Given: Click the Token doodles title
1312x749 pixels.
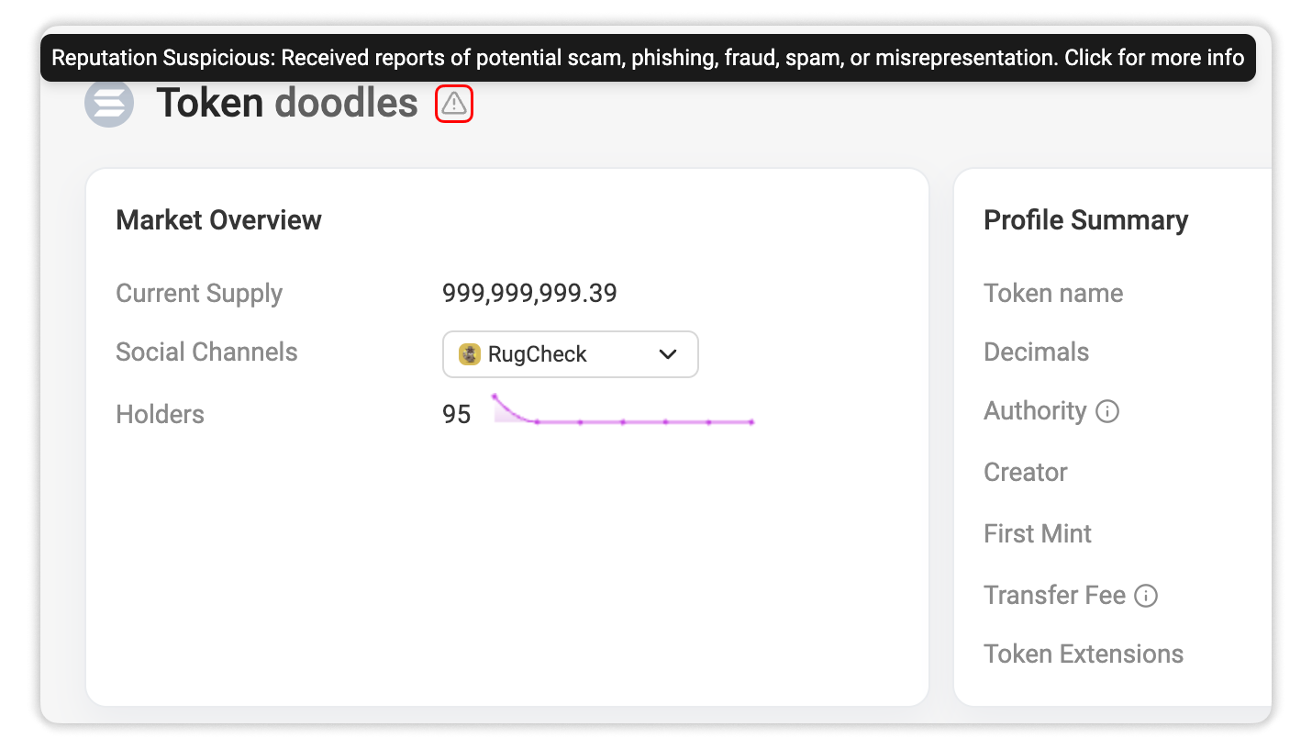Looking at the screenshot, I should point(287,103).
